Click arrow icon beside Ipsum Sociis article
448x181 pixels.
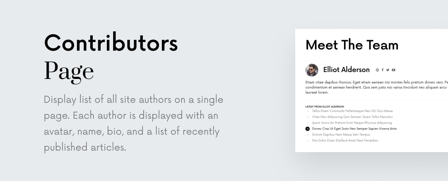308,123
